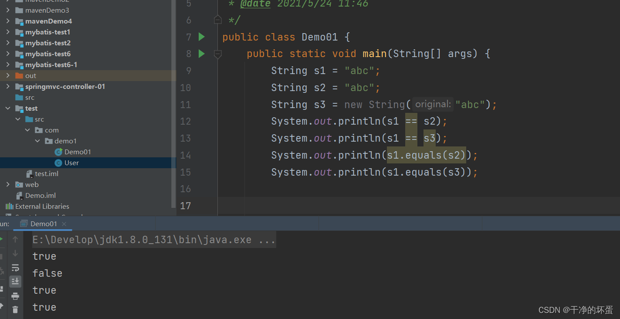620x319 pixels.
Task: Click the @date tag in the comment
Action: coord(255,4)
